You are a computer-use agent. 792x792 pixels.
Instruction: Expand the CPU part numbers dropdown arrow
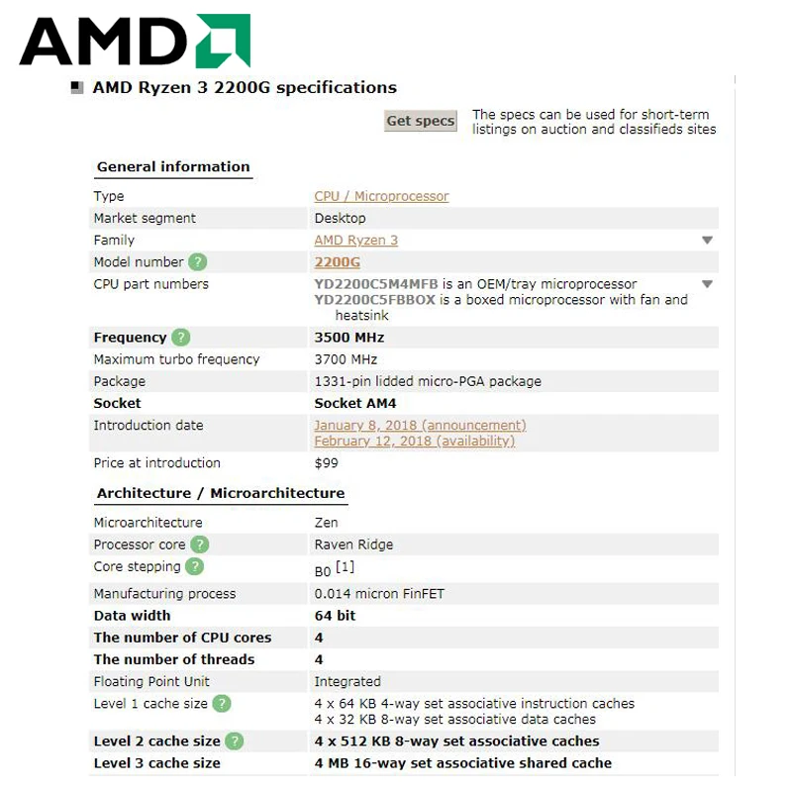[707, 284]
